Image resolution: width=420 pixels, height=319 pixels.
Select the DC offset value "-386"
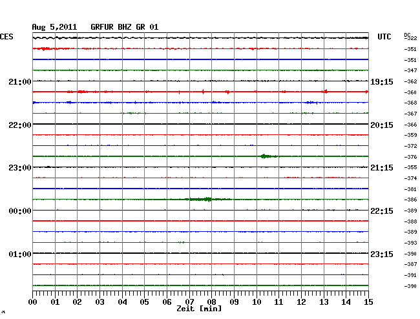pyautogui.click(x=410, y=200)
